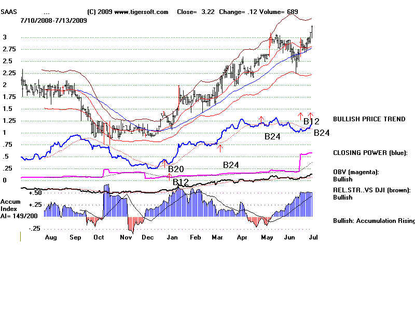Click the 7/10/2008-7/13/2009 date range

[x=53, y=20]
